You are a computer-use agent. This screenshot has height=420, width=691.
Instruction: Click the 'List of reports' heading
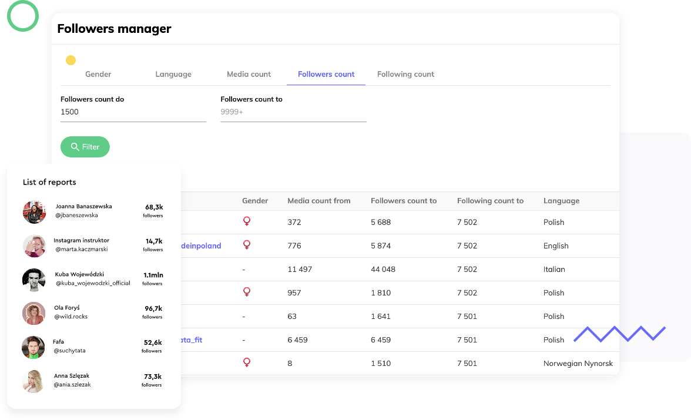tap(49, 182)
